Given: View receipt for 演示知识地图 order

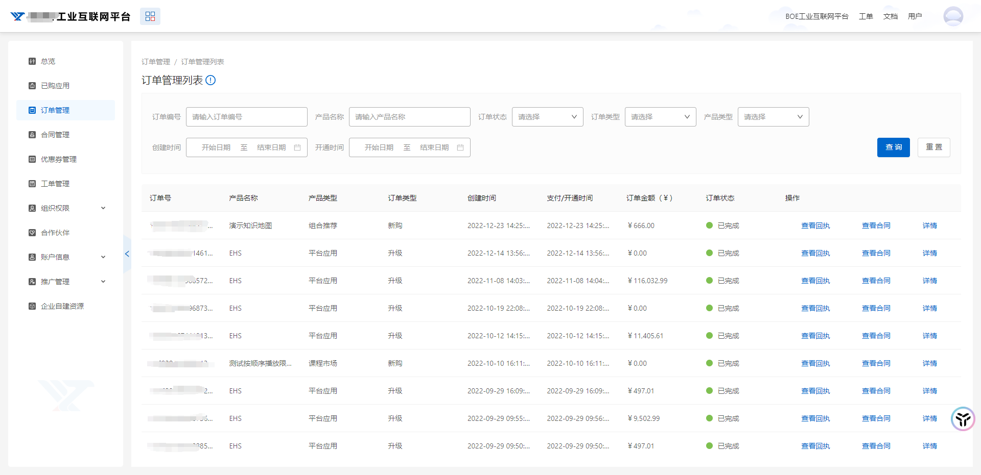Looking at the screenshot, I should (815, 226).
